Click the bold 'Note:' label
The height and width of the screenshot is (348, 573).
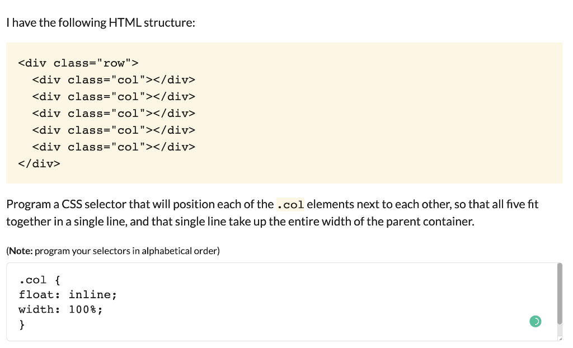[21, 251]
